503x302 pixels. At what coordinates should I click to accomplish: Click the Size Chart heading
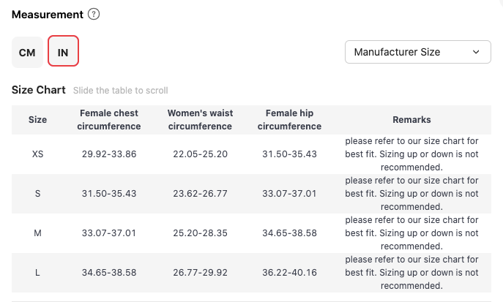click(x=39, y=90)
